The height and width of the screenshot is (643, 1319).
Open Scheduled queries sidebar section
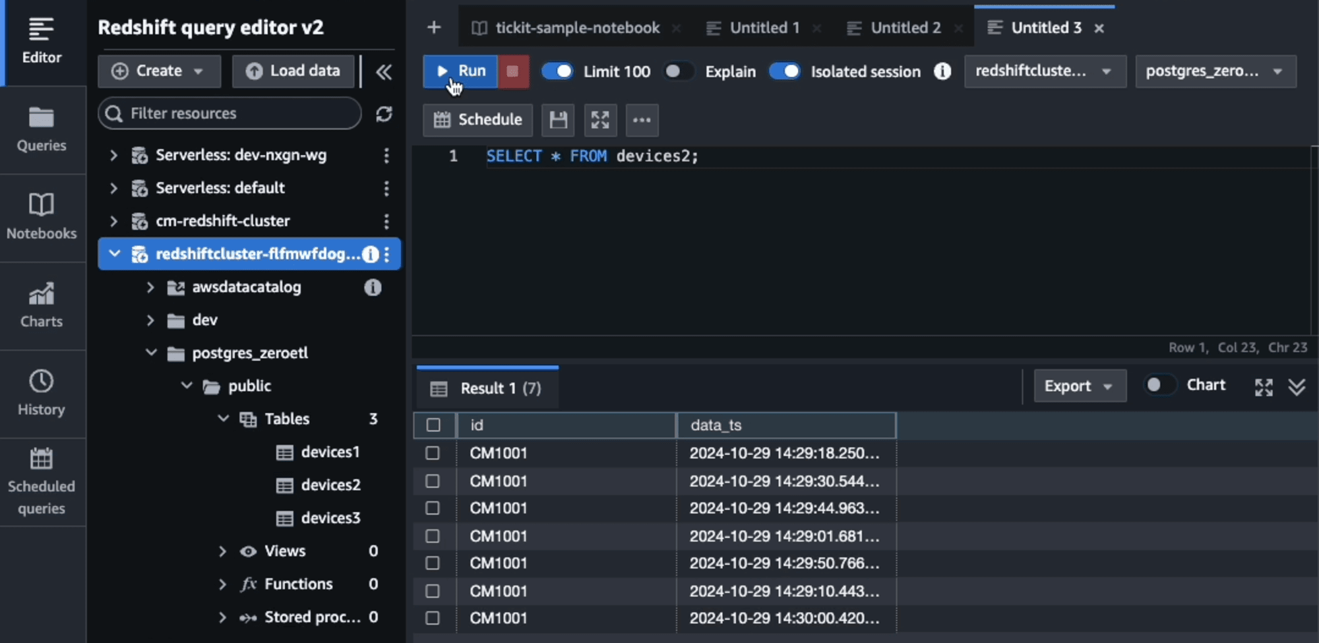point(42,482)
